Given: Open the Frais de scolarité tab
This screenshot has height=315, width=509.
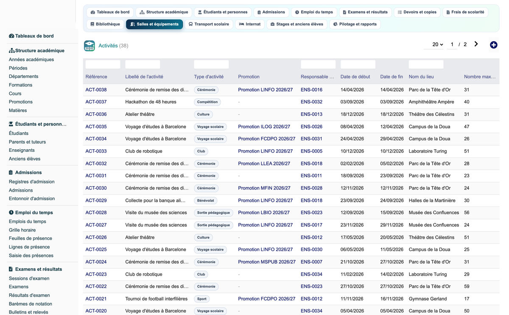Looking at the screenshot, I should click(465, 12).
